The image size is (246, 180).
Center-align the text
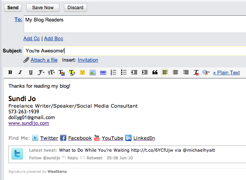tap(175, 72)
